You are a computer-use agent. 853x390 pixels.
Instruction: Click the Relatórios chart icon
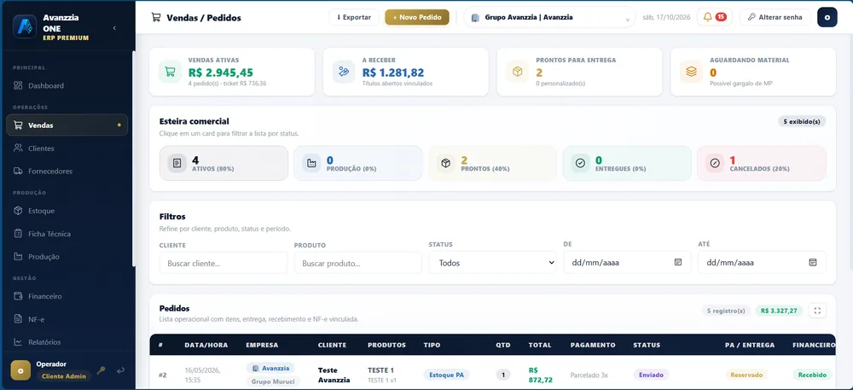(18, 342)
